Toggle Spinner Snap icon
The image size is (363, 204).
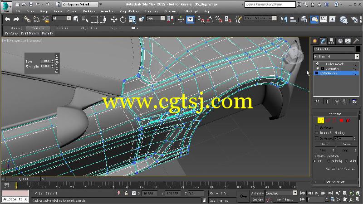[228, 19]
